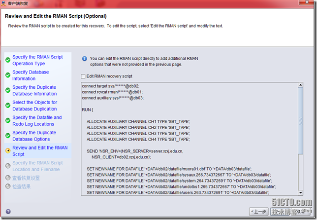
Task: Click the green check icon beside Specify the Duplicate Database Information
Action: tap(8, 90)
